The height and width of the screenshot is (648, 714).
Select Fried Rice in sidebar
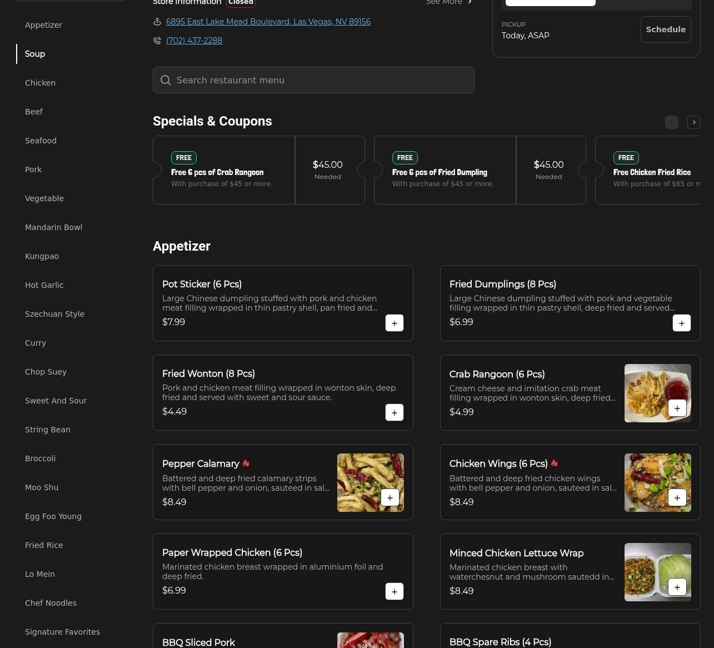44,545
